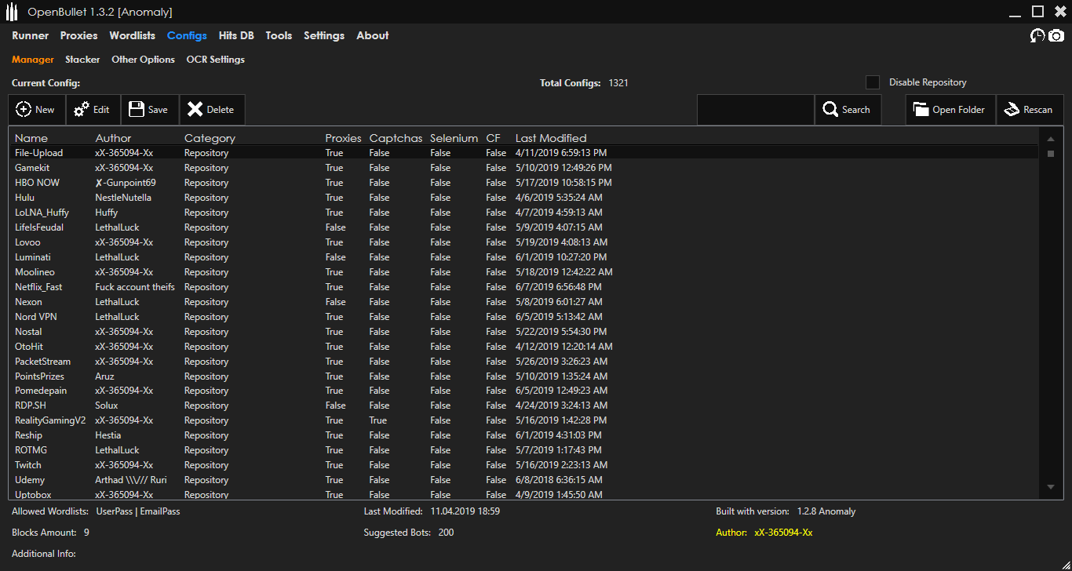Select the RDP.SH config

(525, 406)
